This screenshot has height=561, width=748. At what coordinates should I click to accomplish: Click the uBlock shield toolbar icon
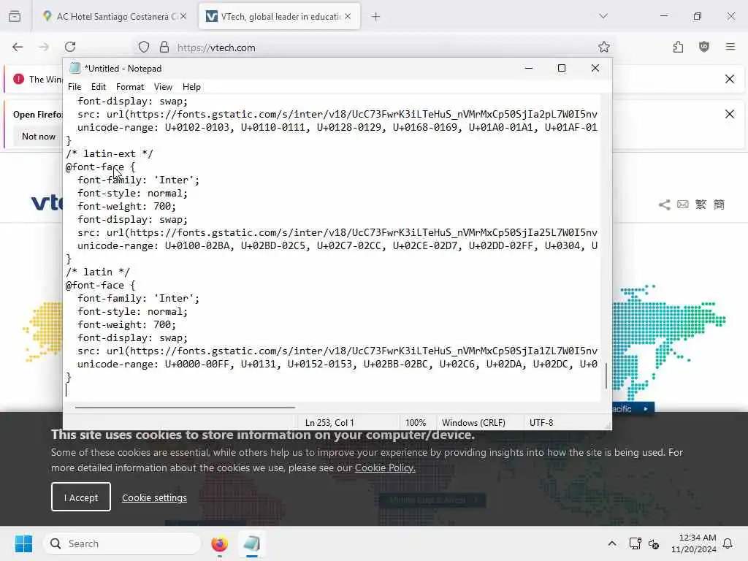[x=704, y=47]
